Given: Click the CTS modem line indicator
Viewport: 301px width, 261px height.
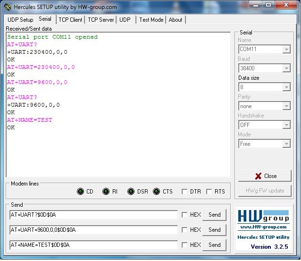Looking at the screenshot, I should [157, 192].
